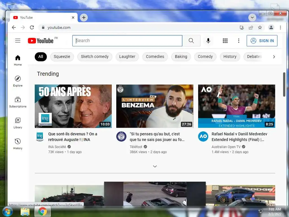Start voice search with microphone icon

(208, 41)
